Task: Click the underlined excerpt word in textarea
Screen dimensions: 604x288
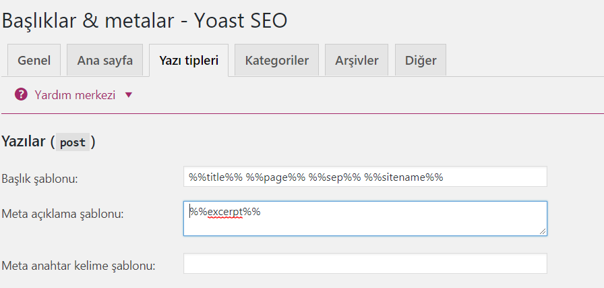Action: pyautogui.click(x=225, y=212)
